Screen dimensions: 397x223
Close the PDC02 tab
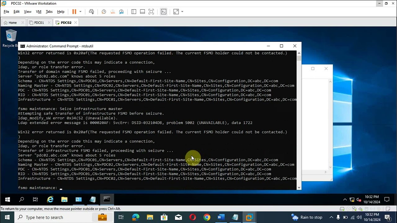point(76,23)
